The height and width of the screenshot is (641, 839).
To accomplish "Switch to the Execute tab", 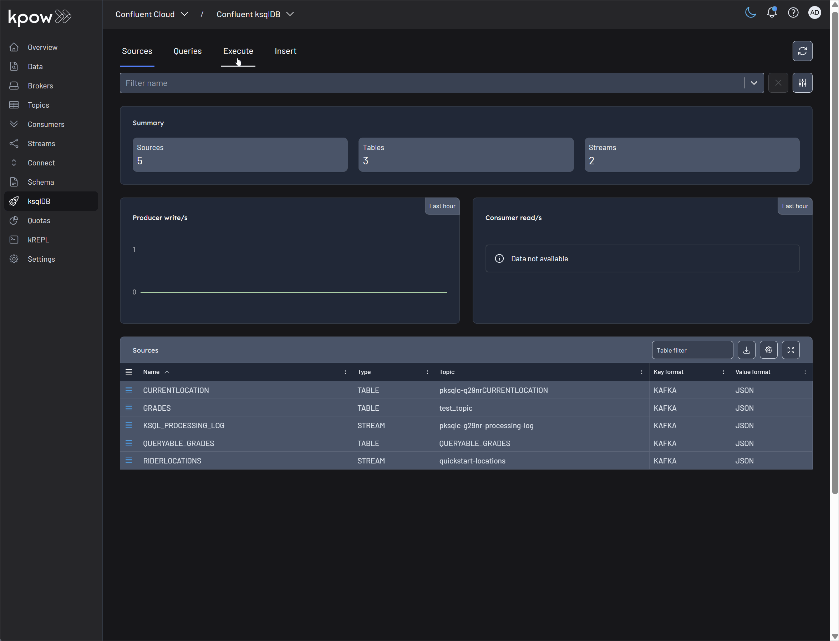I will pos(238,51).
